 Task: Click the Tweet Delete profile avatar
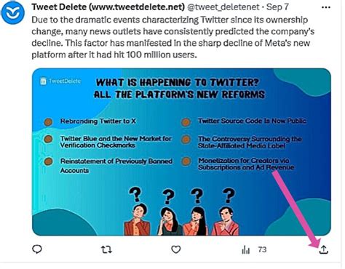pyautogui.click(x=13, y=12)
